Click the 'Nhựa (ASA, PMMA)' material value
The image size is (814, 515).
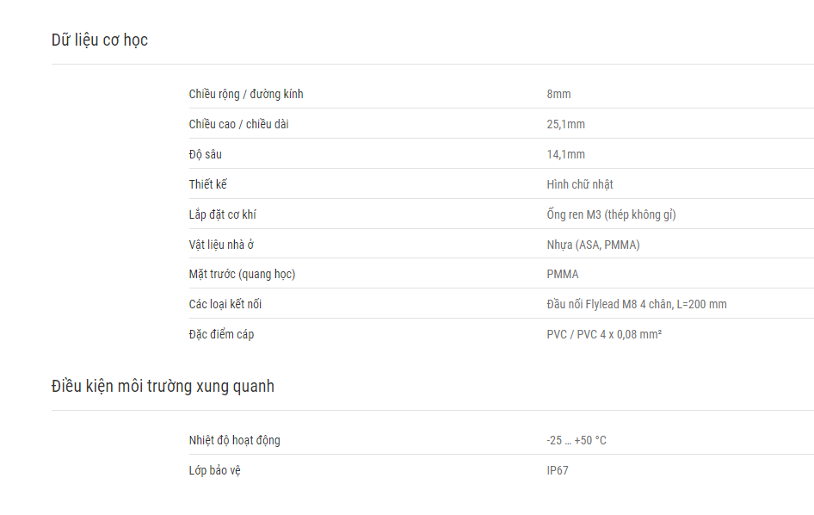[593, 245]
